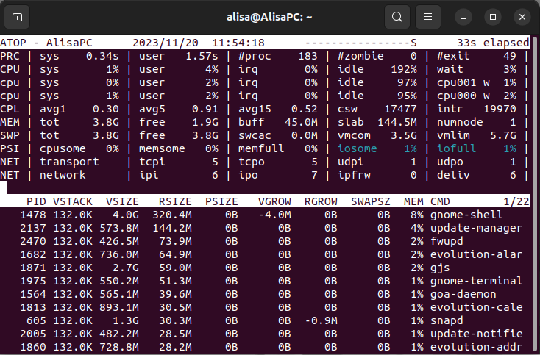The image size is (540, 355).
Task: Click the VSIZE column header
Action: point(122,201)
